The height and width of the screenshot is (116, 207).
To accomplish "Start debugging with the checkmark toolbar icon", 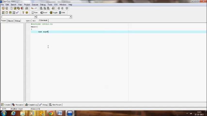I will pyautogui.click(x=17, y=13).
